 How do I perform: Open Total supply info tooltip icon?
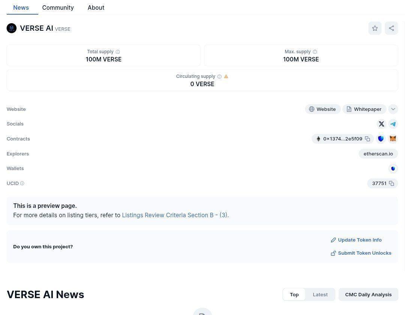[118, 52]
